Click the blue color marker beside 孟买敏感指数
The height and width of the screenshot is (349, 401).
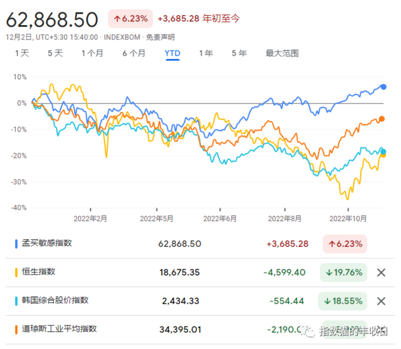pyautogui.click(x=16, y=244)
